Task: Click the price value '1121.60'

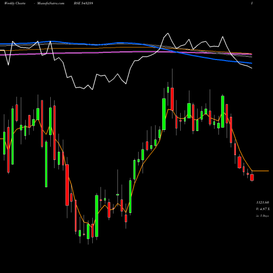Action: point(263,203)
